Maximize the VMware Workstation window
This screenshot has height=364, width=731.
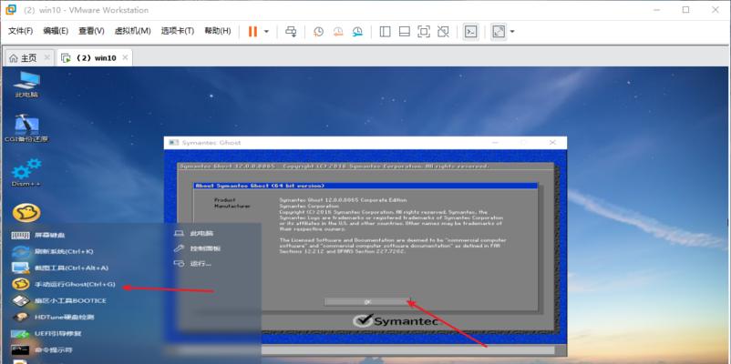[x=685, y=10]
